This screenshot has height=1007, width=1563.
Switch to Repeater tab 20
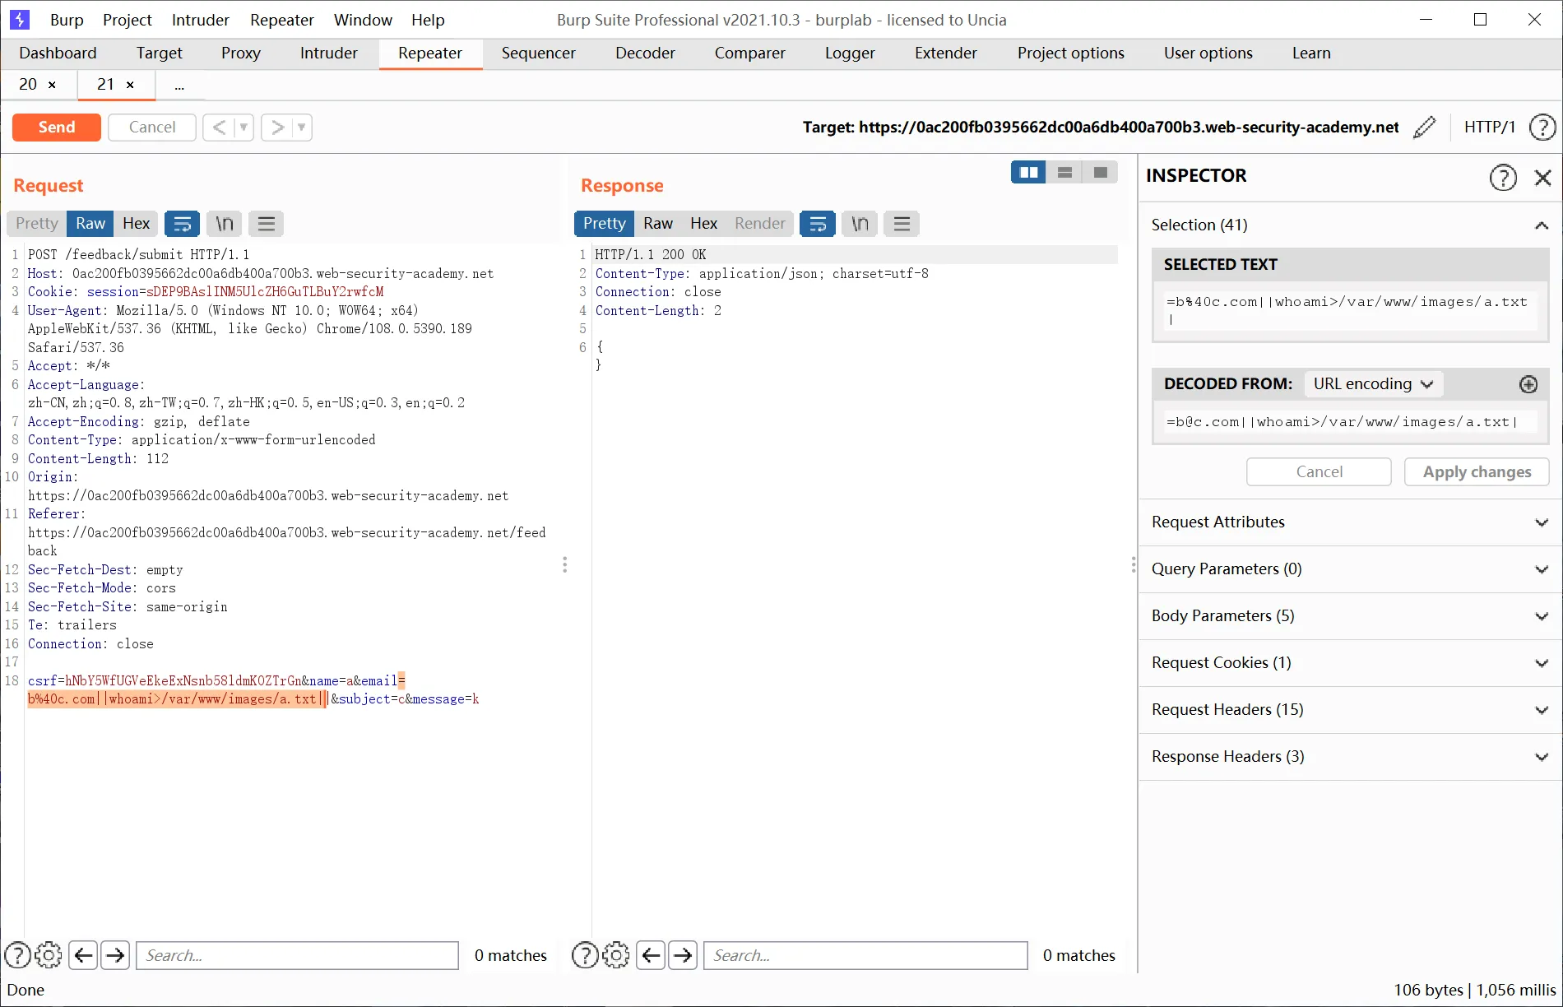pos(28,85)
